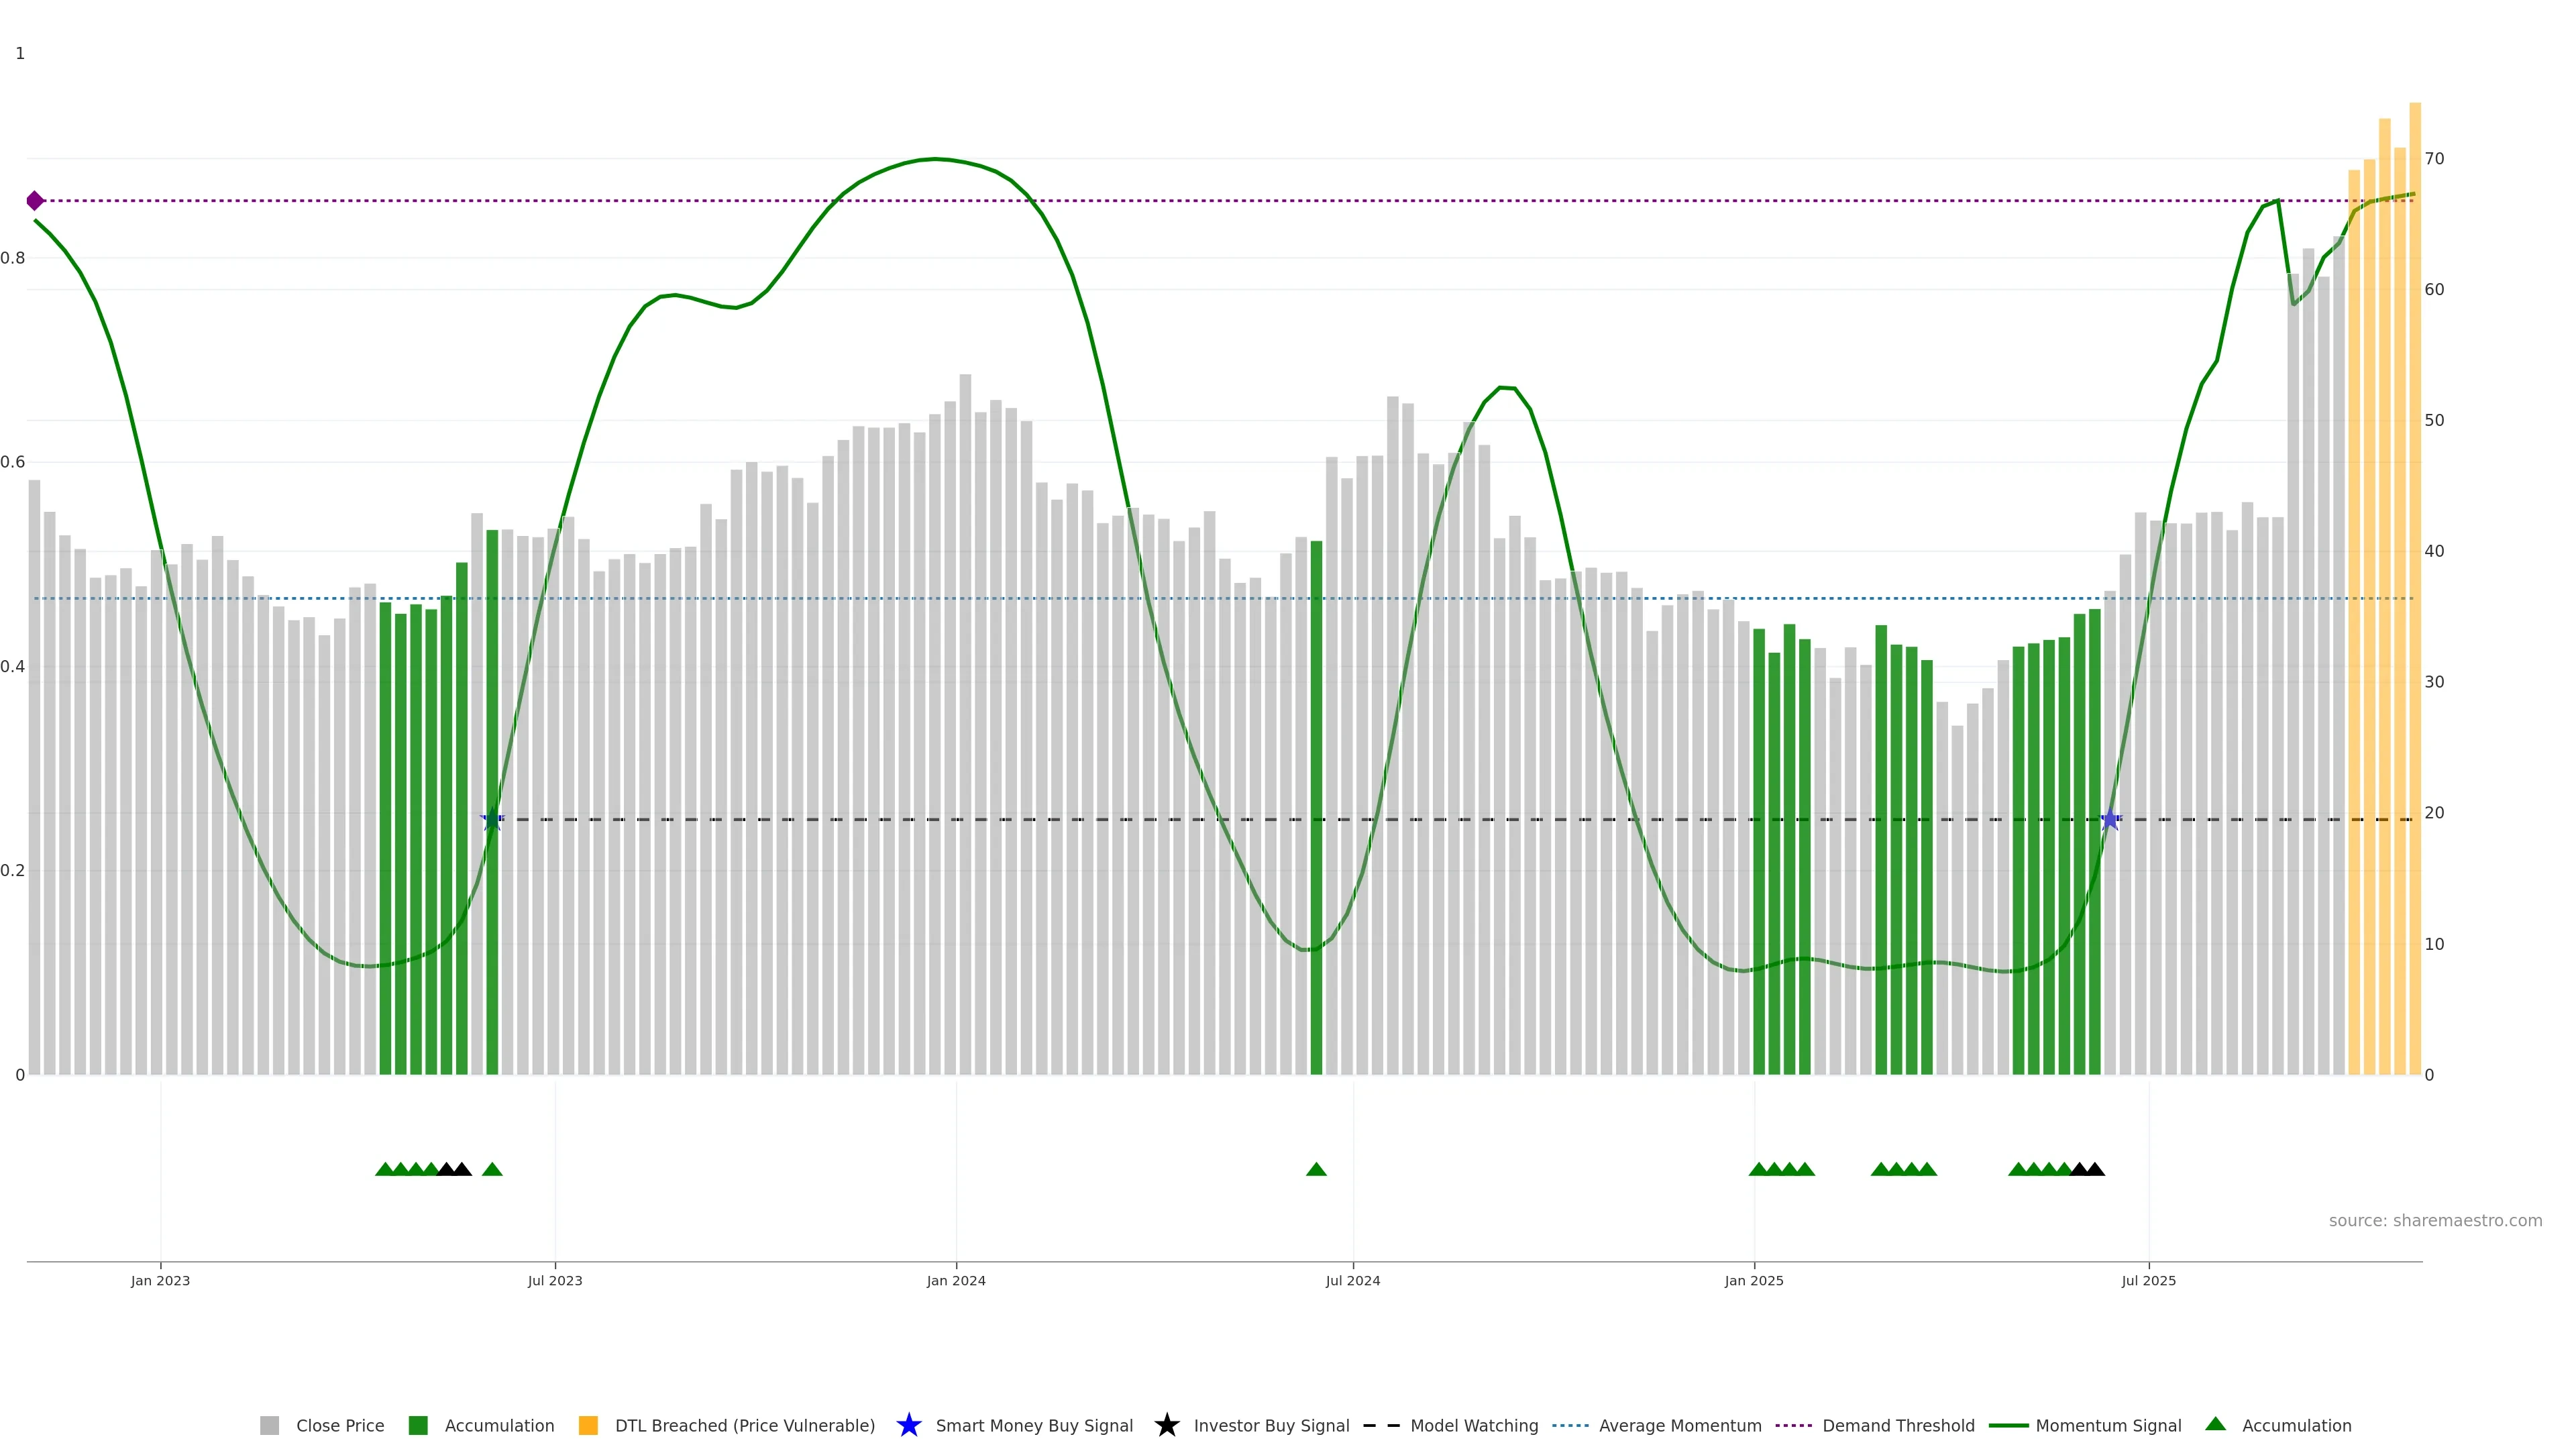
Task: Toggle the Model Watching dashed legend entry
Action: (1473, 1425)
